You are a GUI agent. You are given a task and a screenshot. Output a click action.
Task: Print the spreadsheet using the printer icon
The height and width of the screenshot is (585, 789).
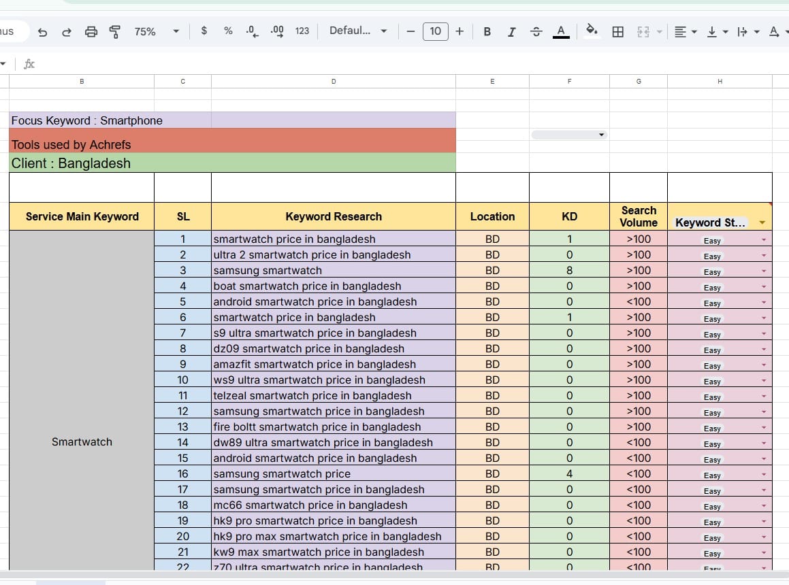91,31
